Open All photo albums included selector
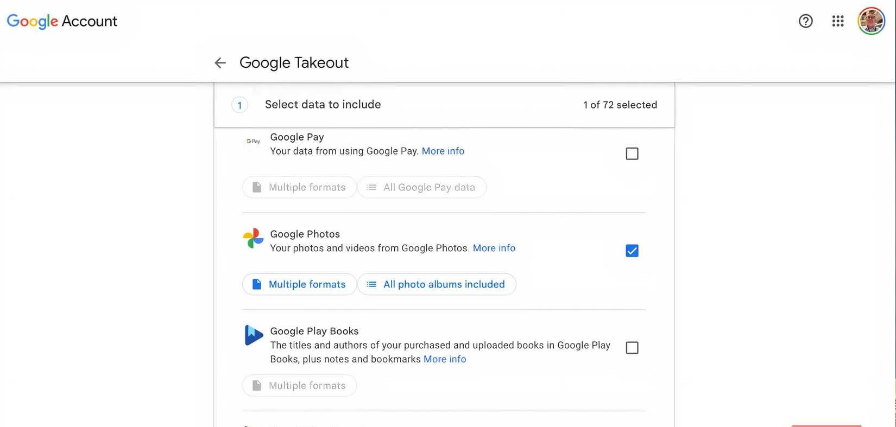The width and height of the screenshot is (896, 427). tap(437, 284)
